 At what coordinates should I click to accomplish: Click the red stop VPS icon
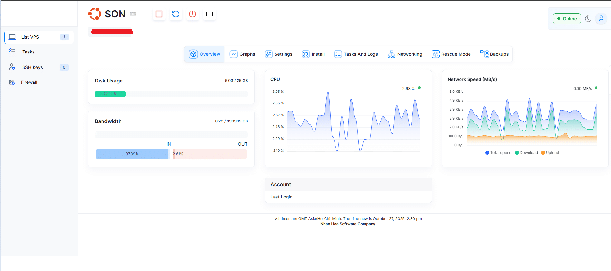[x=159, y=14]
